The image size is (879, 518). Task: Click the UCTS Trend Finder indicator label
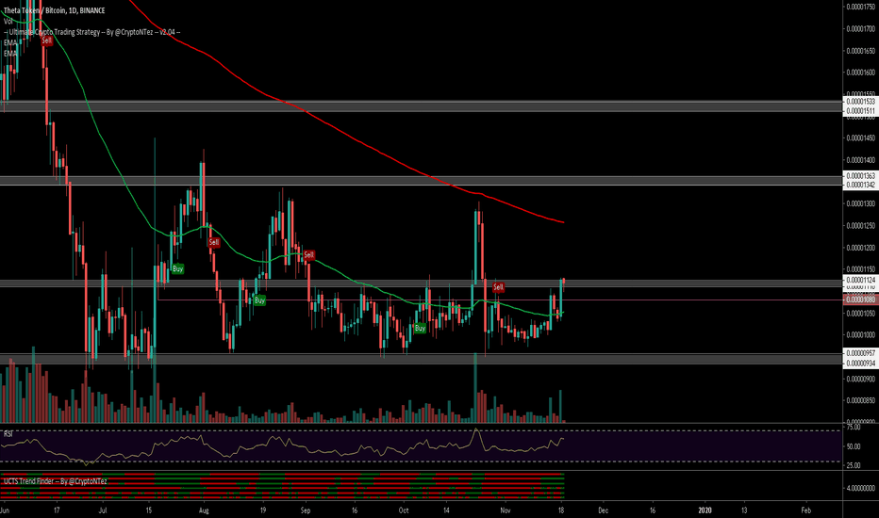pos(55,481)
